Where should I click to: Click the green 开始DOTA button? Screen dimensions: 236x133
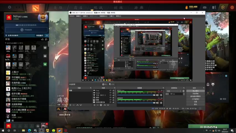click(209, 126)
